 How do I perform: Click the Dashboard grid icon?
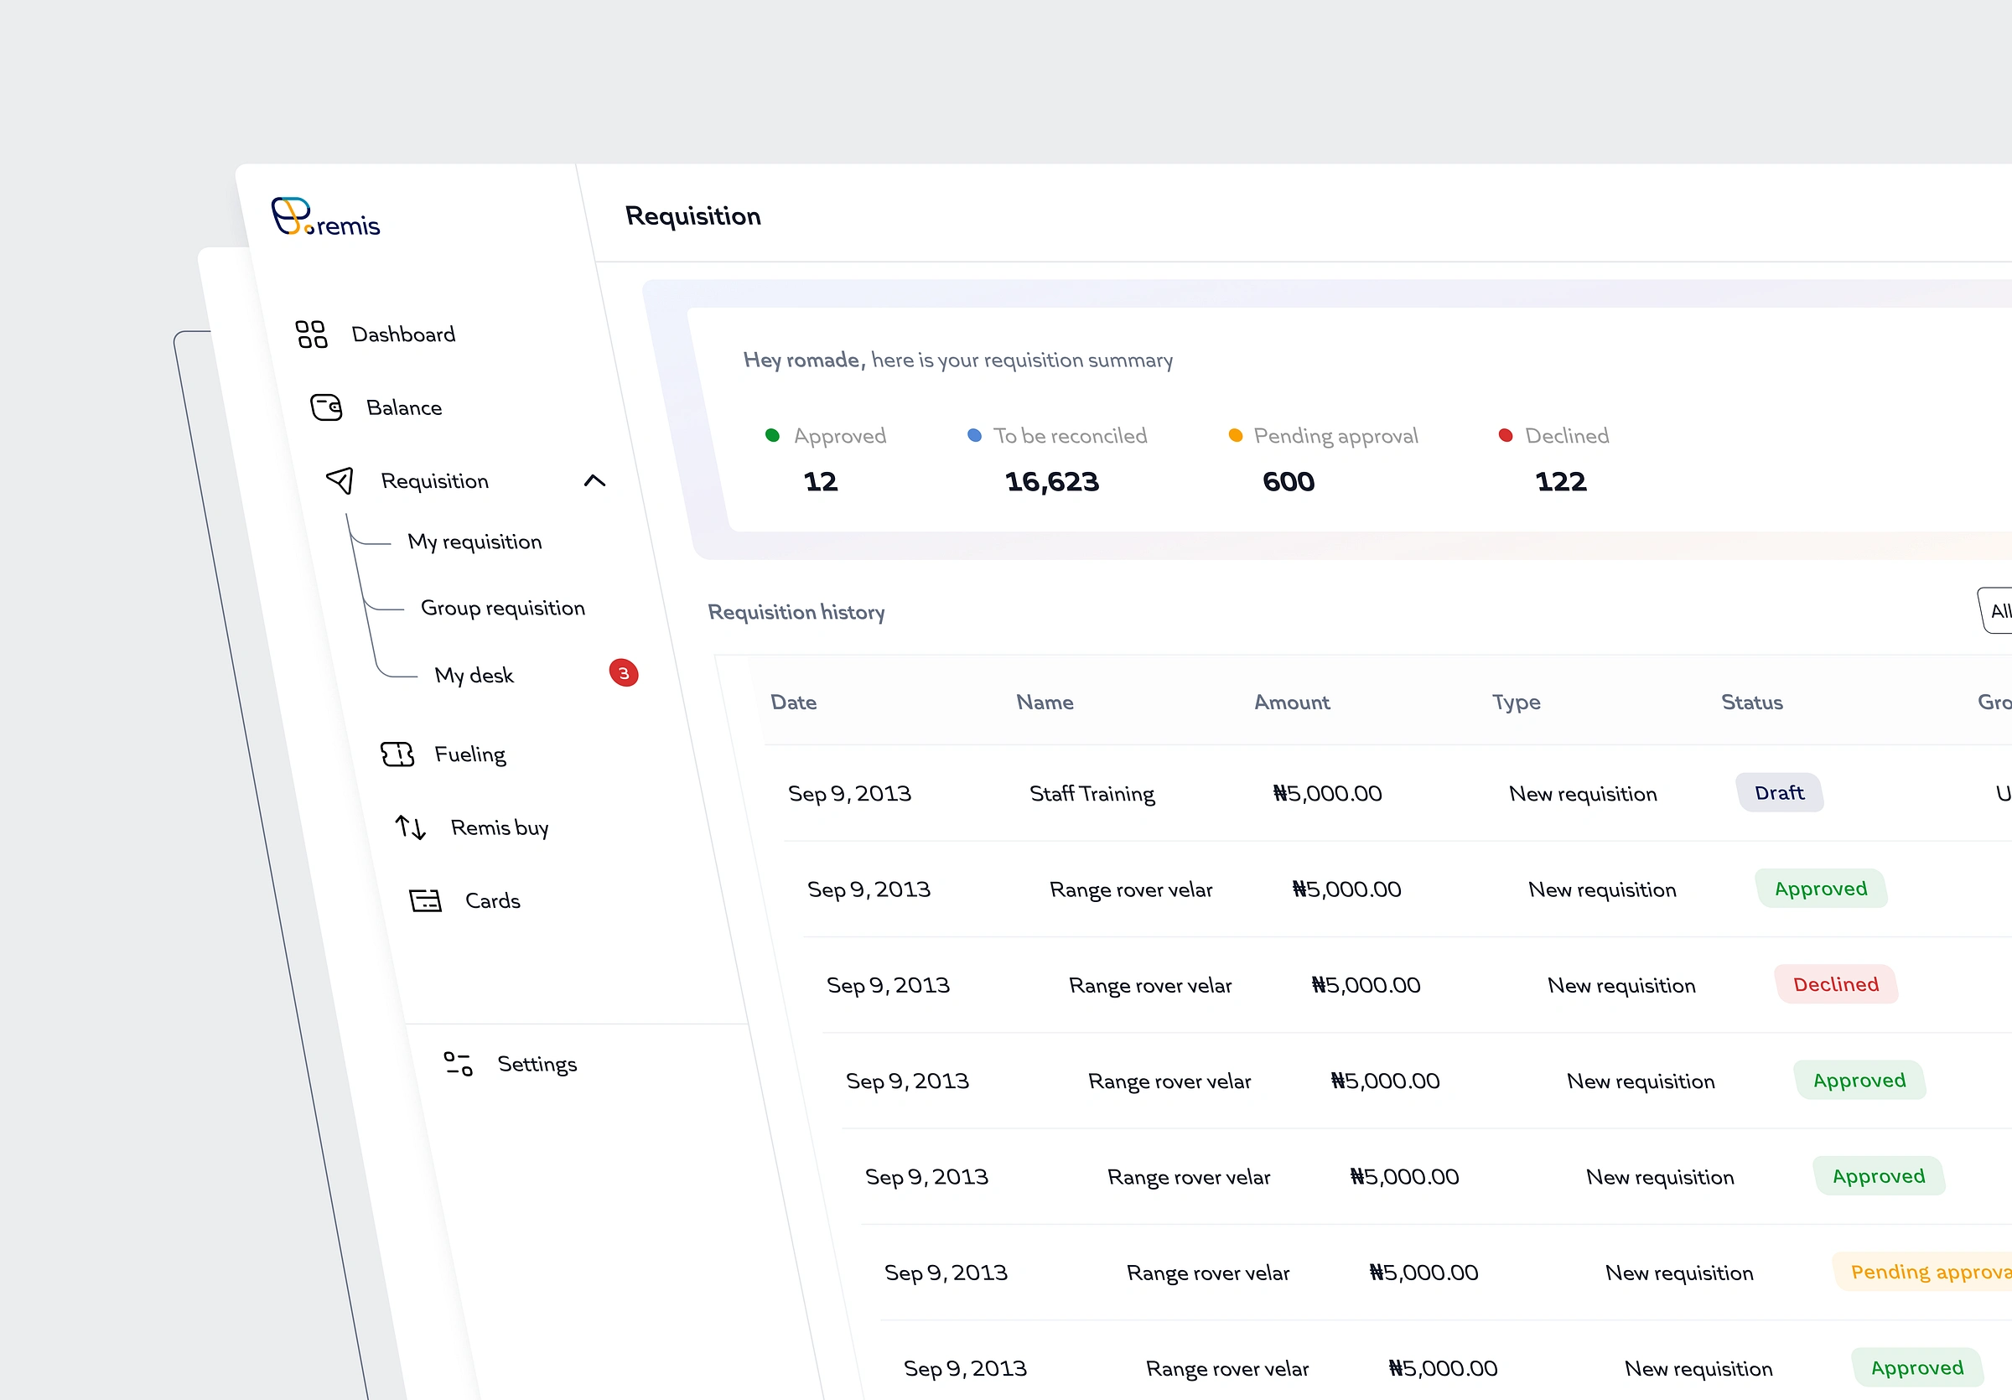(311, 334)
